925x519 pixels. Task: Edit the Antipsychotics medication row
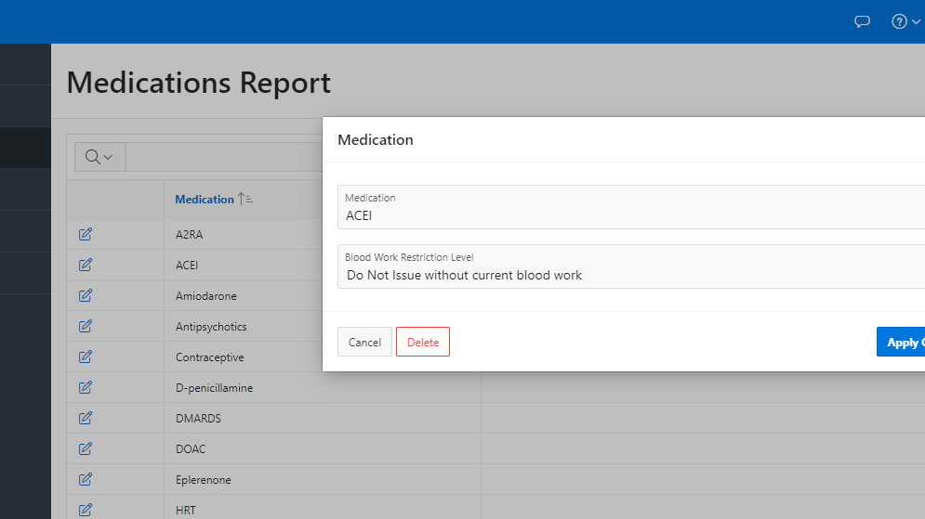pyautogui.click(x=86, y=327)
